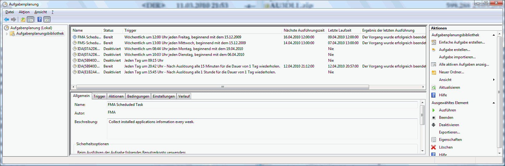
Task: Expand the Aufgabenplanungsbibliothek tree node
Action: pyautogui.click(x=7, y=34)
